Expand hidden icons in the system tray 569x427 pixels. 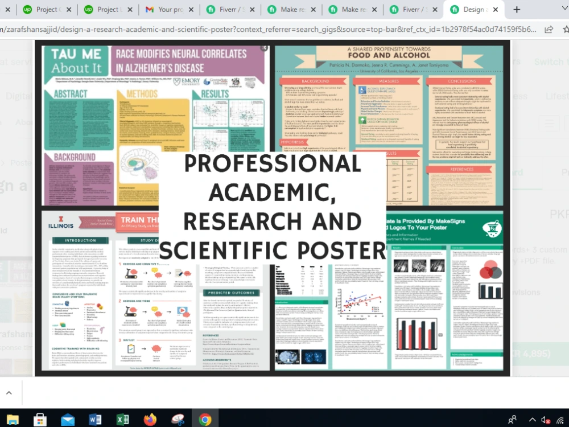533,420
